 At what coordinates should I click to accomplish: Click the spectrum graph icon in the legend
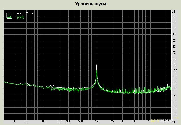click(x=9, y=15)
